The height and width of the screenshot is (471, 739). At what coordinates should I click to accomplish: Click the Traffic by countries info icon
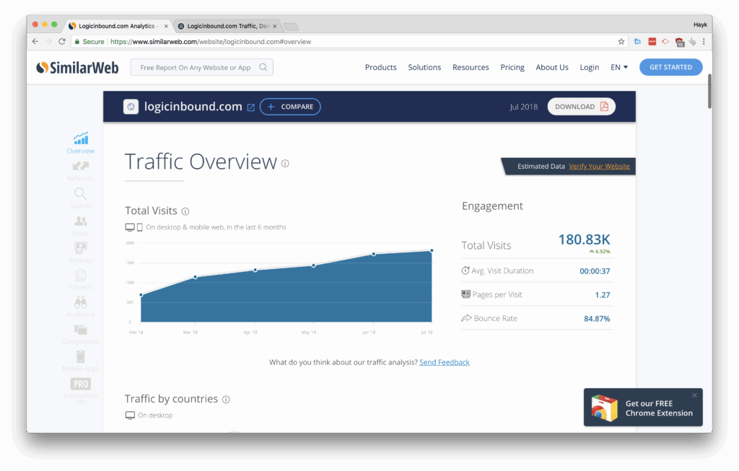coord(226,400)
